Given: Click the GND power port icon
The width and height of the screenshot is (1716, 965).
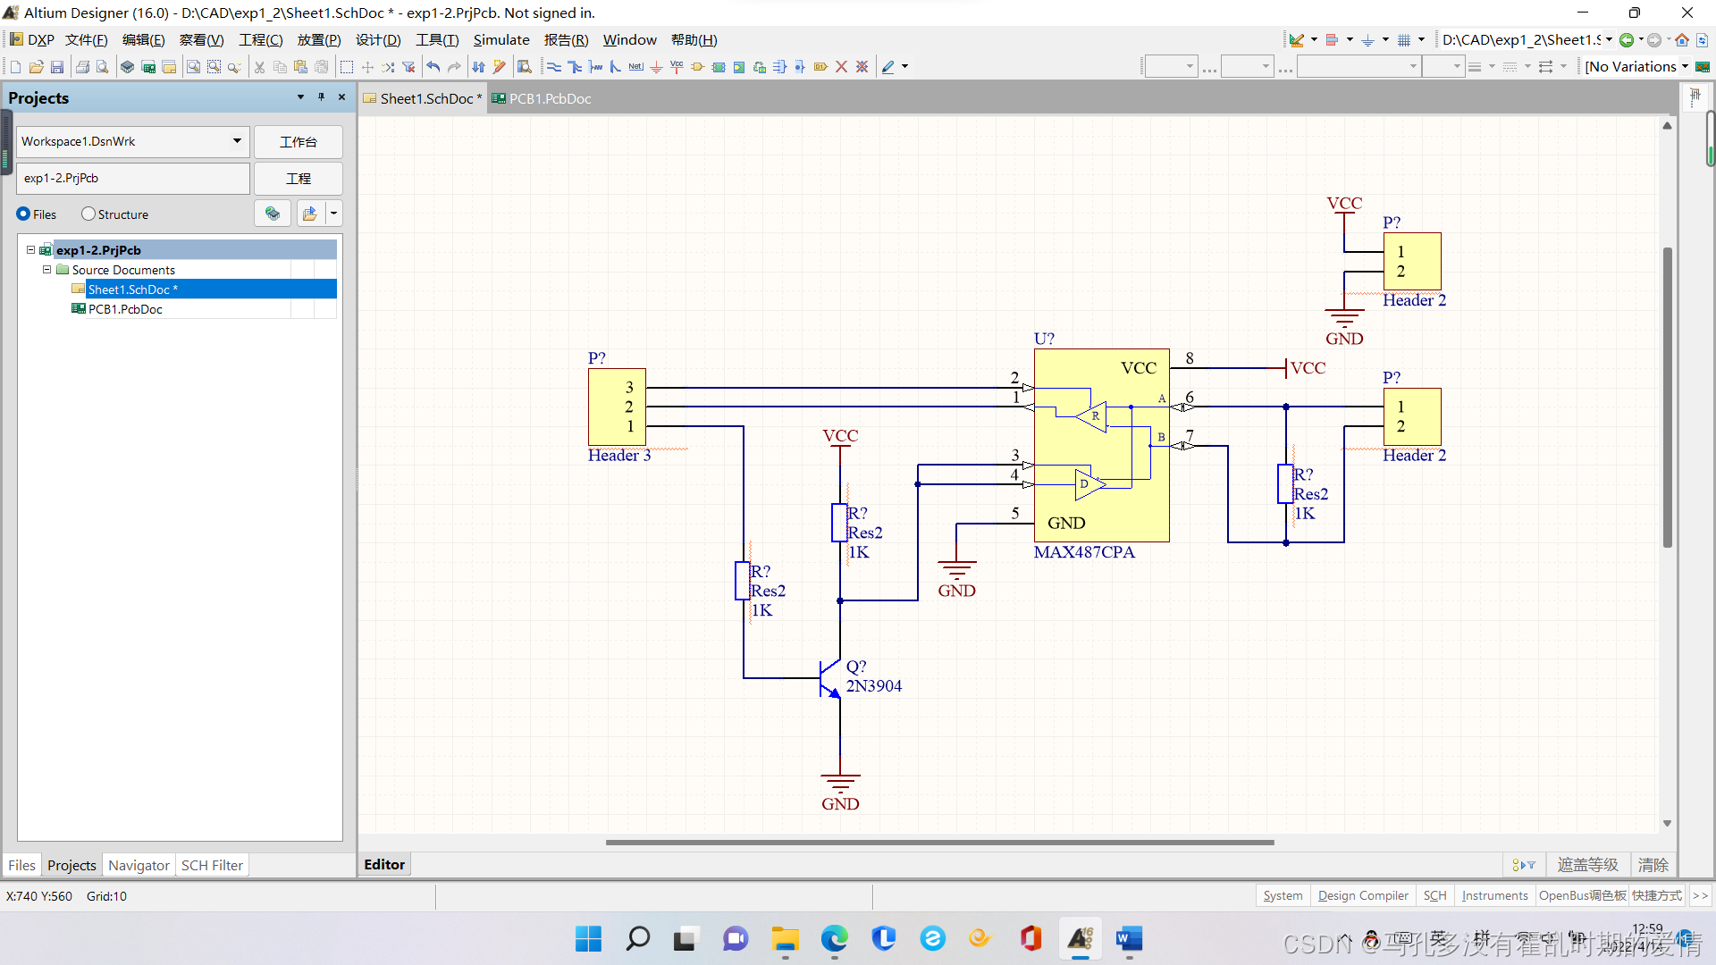Looking at the screenshot, I should click(x=656, y=67).
